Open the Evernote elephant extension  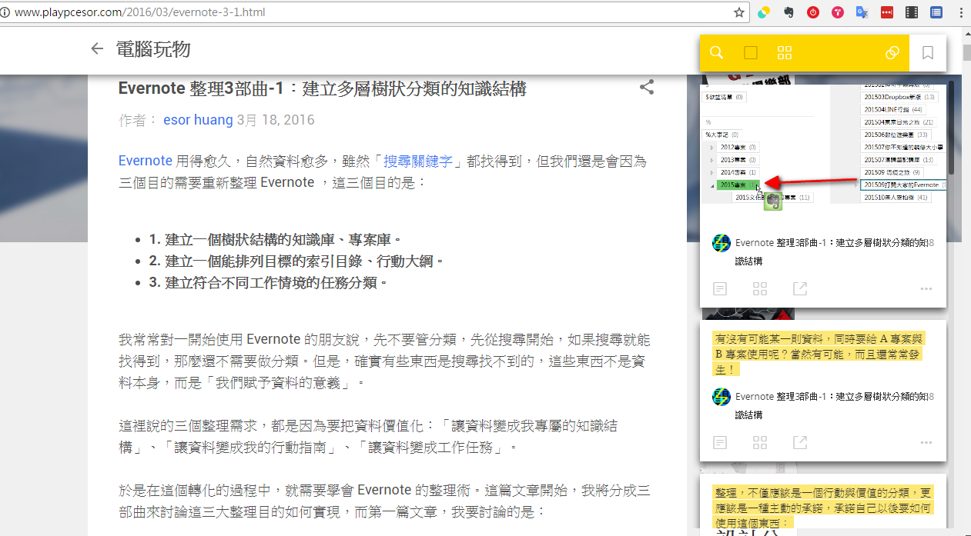point(789,12)
